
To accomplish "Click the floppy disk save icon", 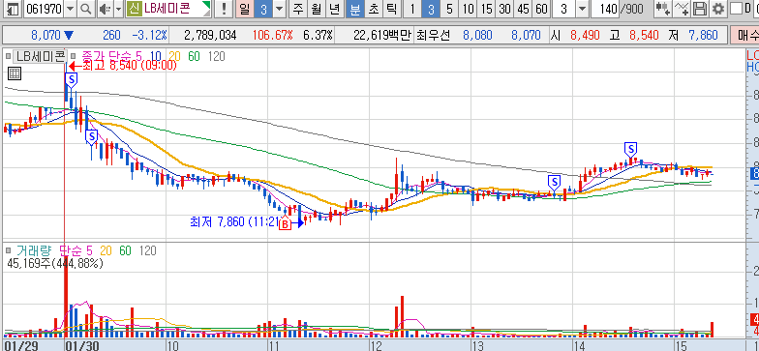I will point(699,9).
